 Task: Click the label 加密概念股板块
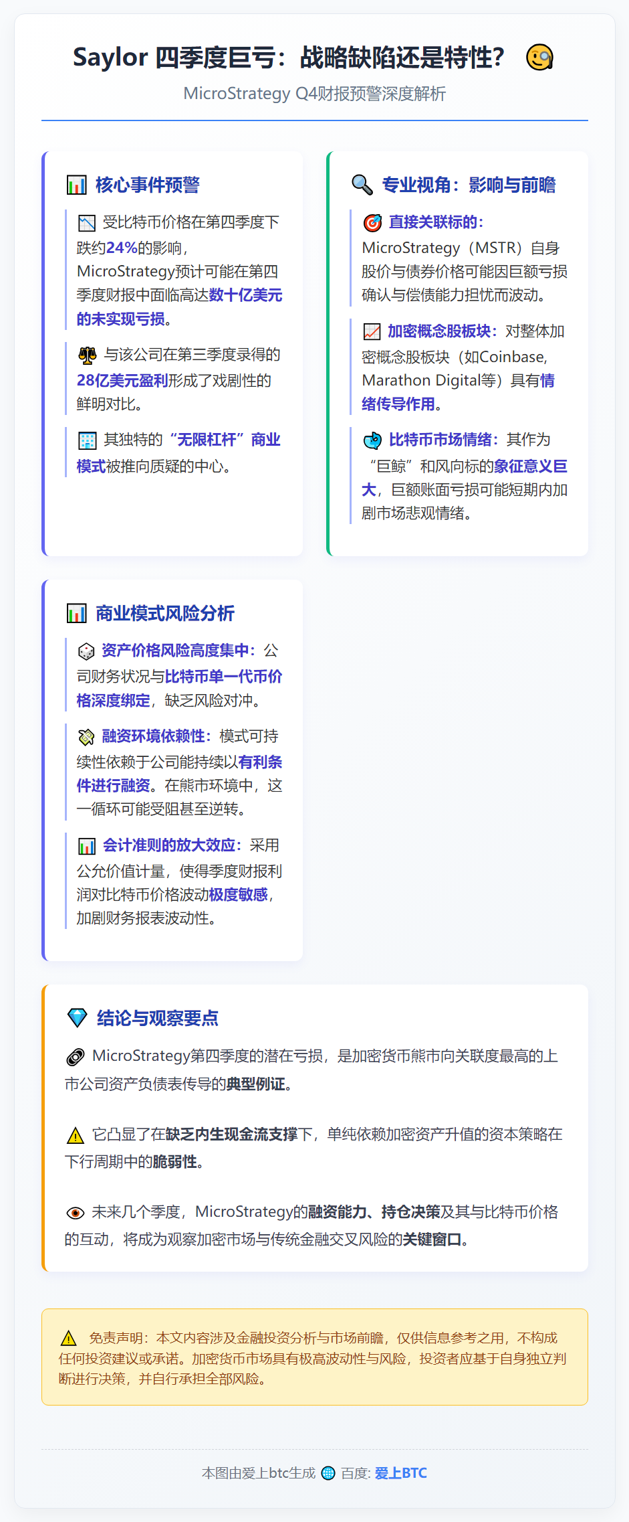[x=442, y=331]
